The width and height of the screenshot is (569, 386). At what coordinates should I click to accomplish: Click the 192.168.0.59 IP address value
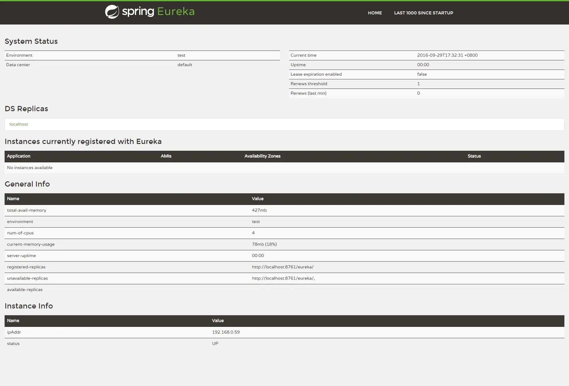226,332
